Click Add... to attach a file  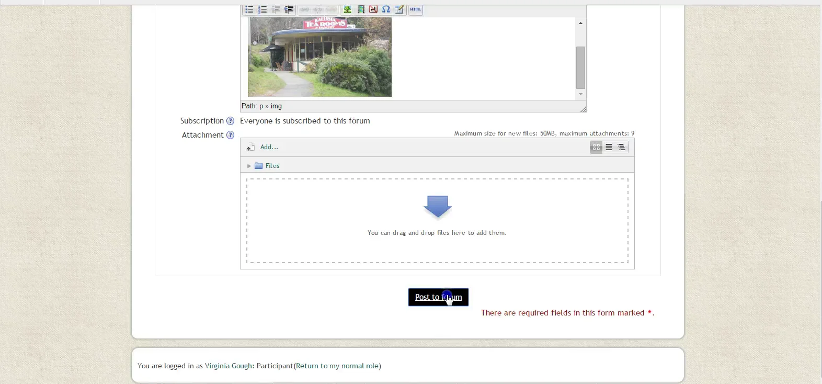pyautogui.click(x=269, y=147)
